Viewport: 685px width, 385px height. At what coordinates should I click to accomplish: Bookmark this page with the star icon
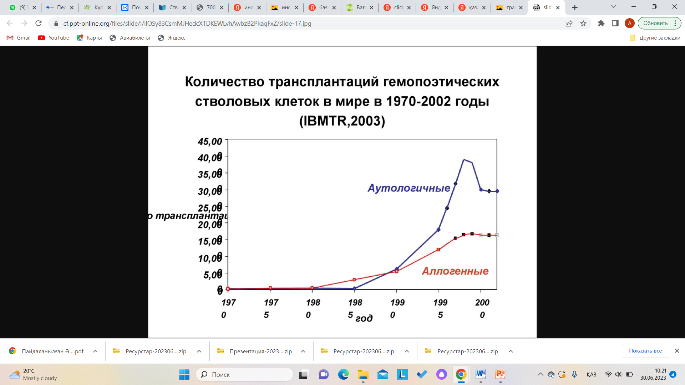(x=583, y=24)
